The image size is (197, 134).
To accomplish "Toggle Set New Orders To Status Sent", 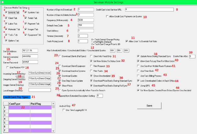I will click(91, 61).
